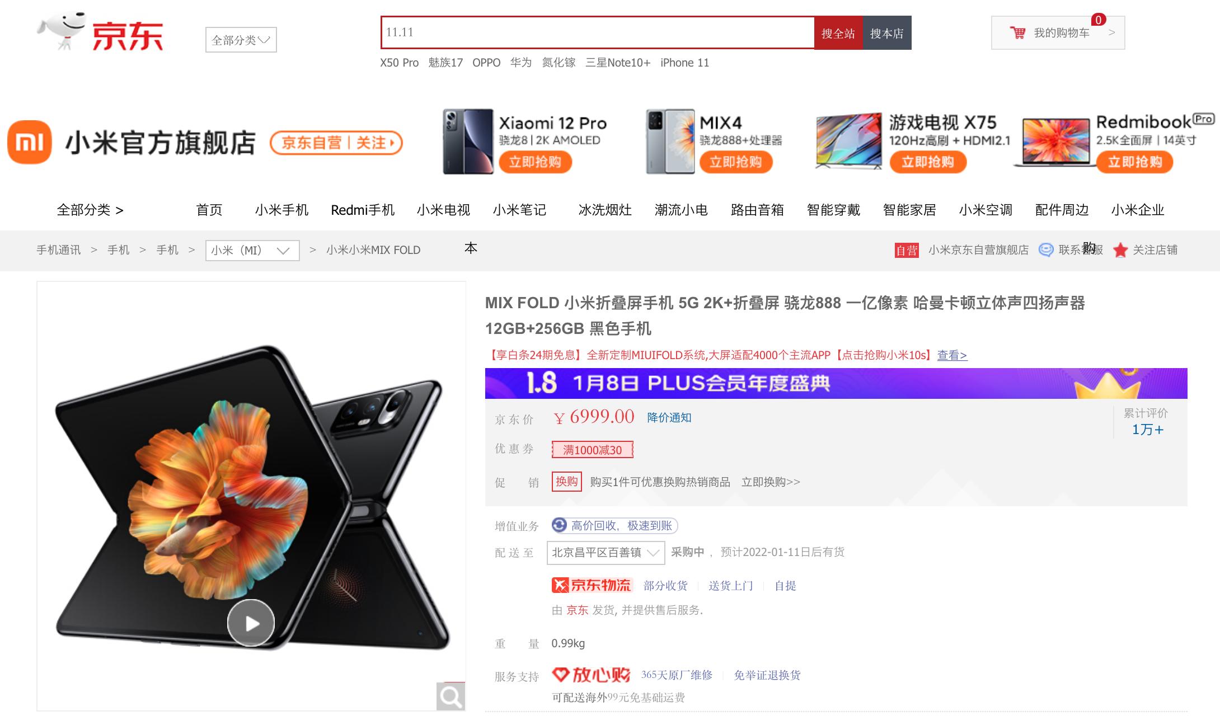Go to the 智能穿戴 store category
Viewport: 1220px width, 716px height.
833,210
